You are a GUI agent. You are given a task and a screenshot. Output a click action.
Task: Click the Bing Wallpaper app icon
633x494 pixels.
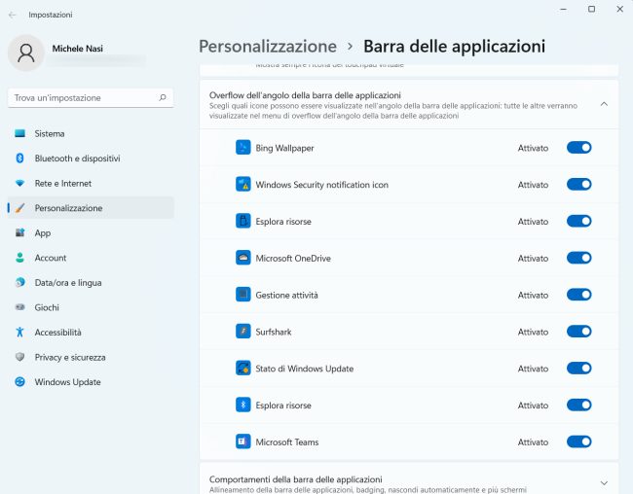pyautogui.click(x=243, y=148)
